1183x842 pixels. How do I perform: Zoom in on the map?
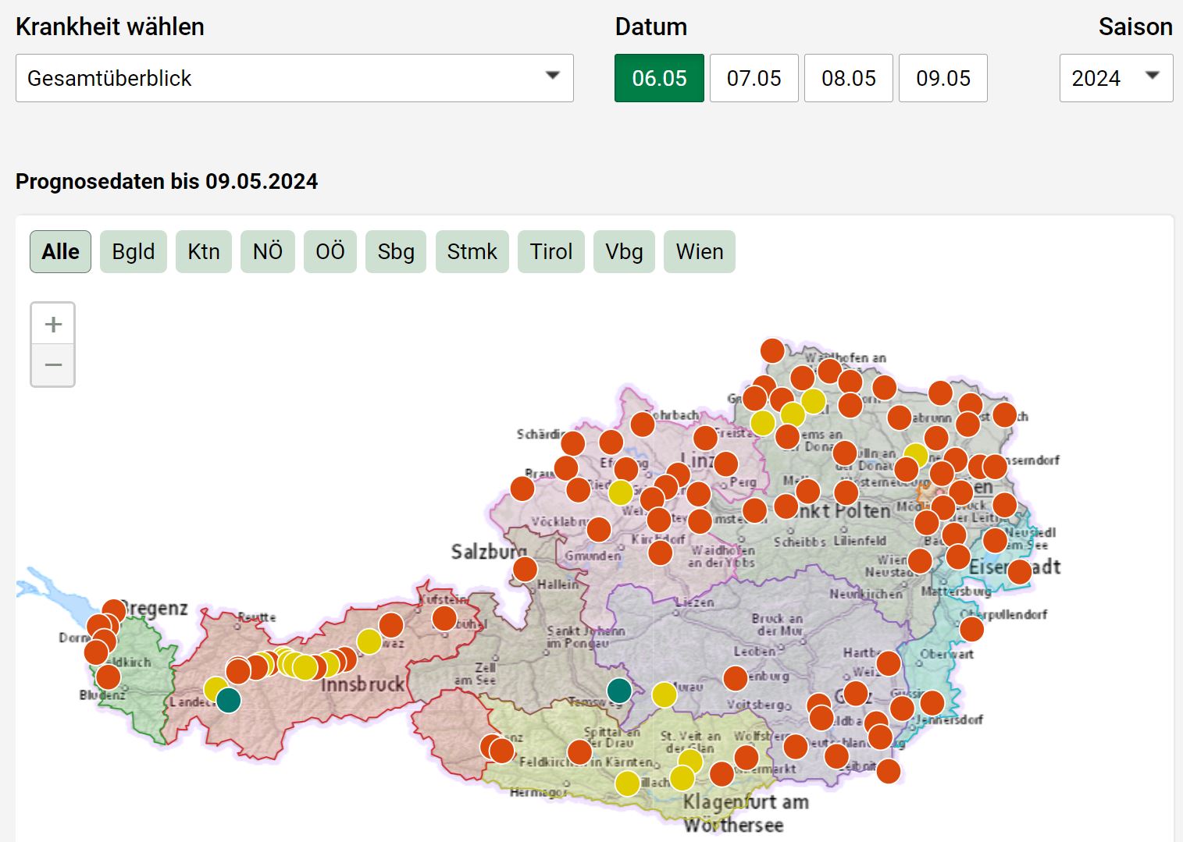53,324
